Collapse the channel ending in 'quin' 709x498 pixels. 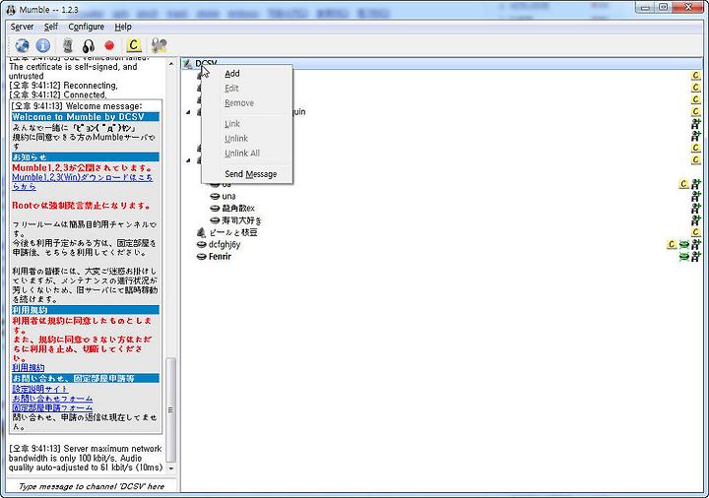[x=188, y=112]
